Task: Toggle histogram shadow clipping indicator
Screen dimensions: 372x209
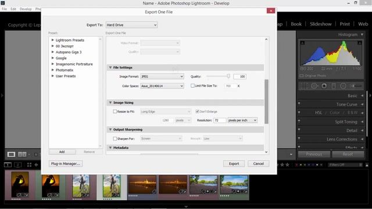Action: pyautogui.click(x=302, y=43)
